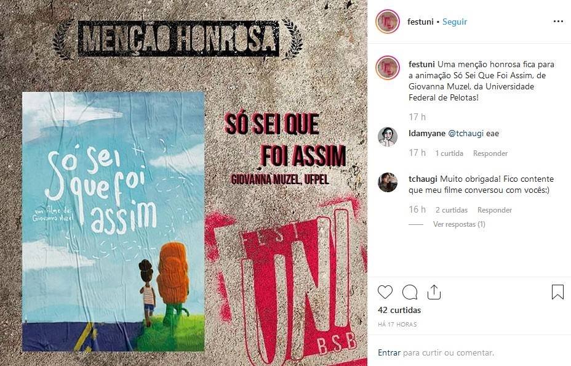Expand Ver respostas (1)
The image size is (571, 366).
[459, 224]
